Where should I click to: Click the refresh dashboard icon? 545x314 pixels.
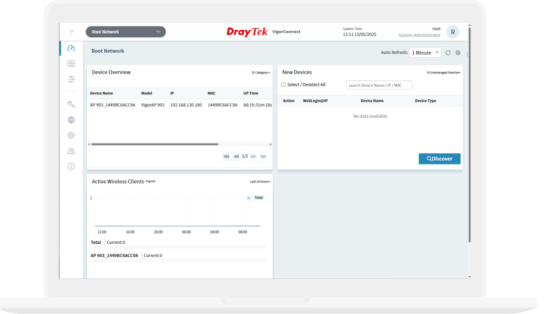tap(448, 53)
